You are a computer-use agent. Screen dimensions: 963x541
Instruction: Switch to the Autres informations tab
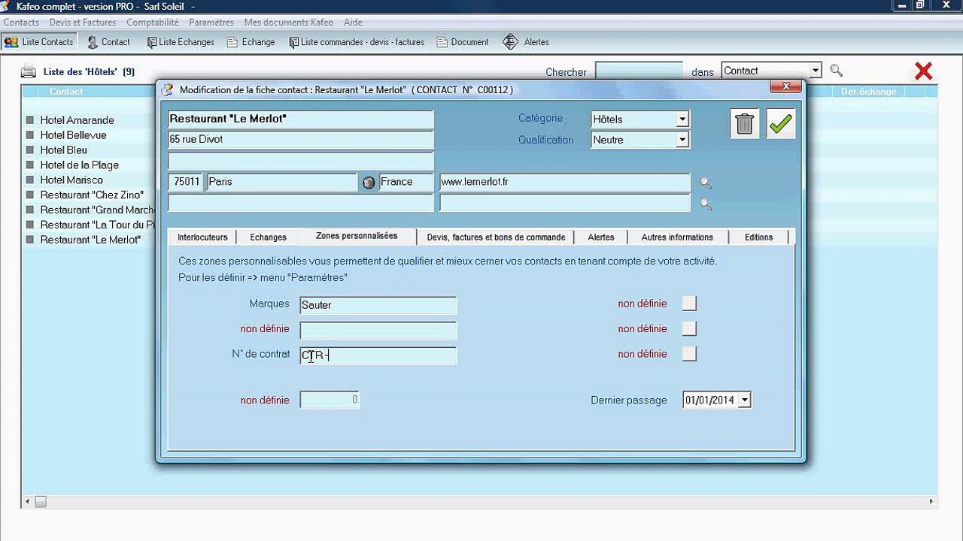point(677,237)
